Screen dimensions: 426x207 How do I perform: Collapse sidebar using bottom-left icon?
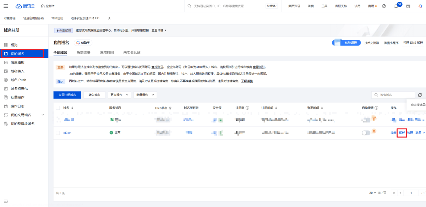6,201
